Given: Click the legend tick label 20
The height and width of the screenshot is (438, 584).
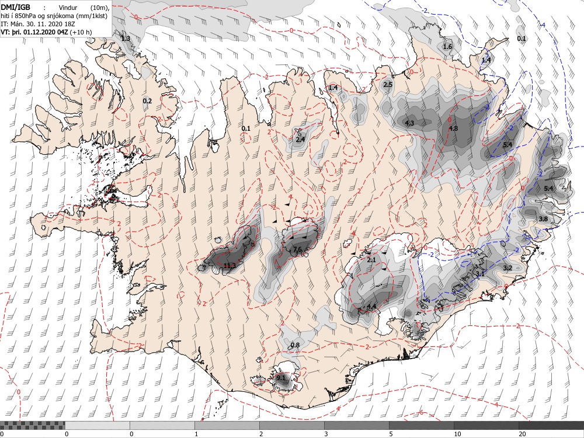Looking at the screenshot, I should click(x=522, y=434).
